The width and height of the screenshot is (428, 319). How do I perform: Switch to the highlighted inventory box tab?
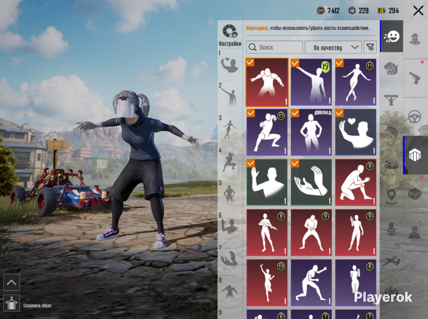415,155
